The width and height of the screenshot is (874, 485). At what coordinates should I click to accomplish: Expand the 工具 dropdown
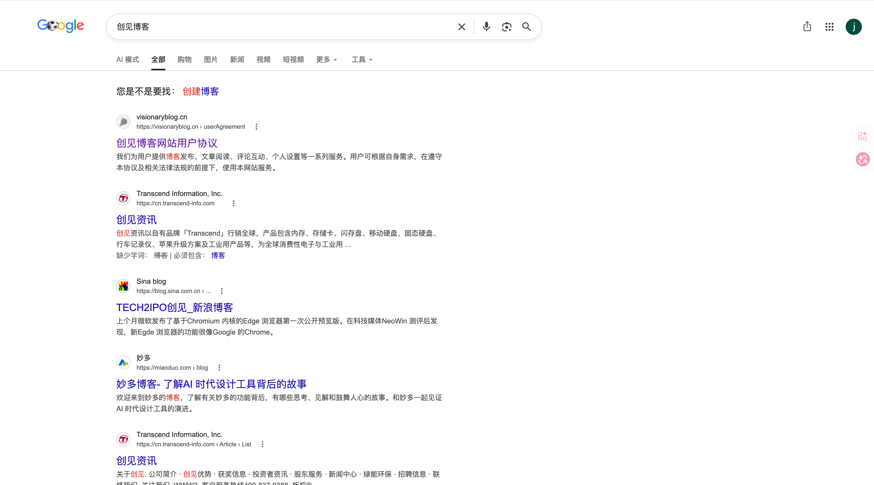pos(362,60)
